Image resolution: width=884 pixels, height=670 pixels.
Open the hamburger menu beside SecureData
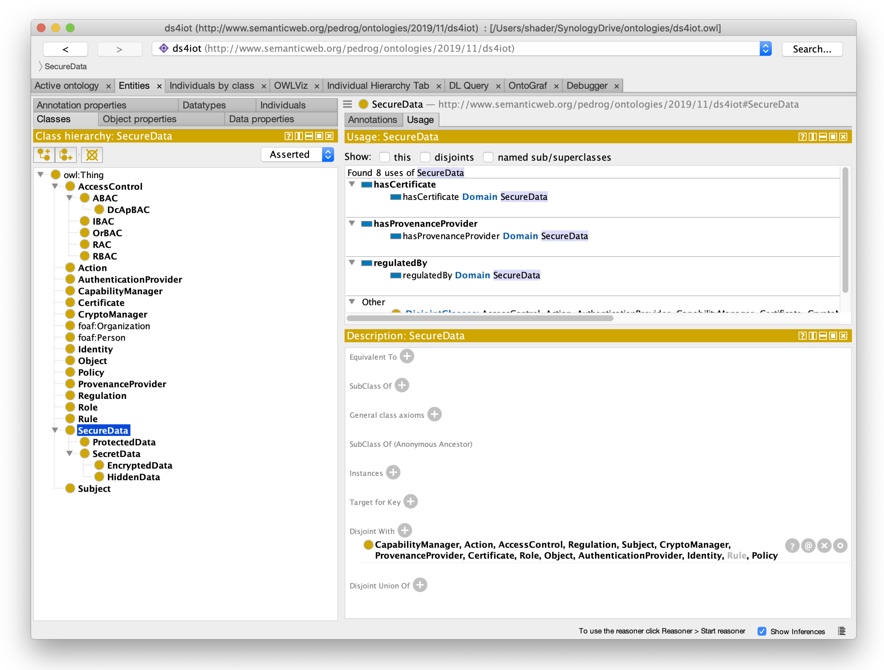coord(348,104)
